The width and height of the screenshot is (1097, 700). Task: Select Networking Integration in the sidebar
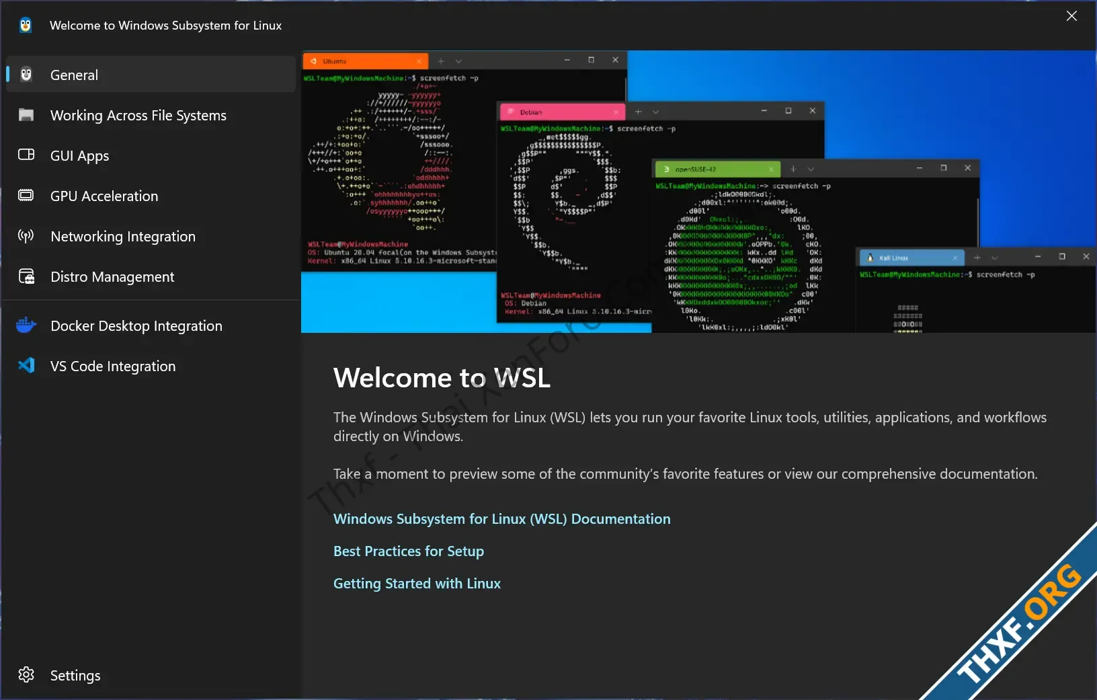[151, 236]
